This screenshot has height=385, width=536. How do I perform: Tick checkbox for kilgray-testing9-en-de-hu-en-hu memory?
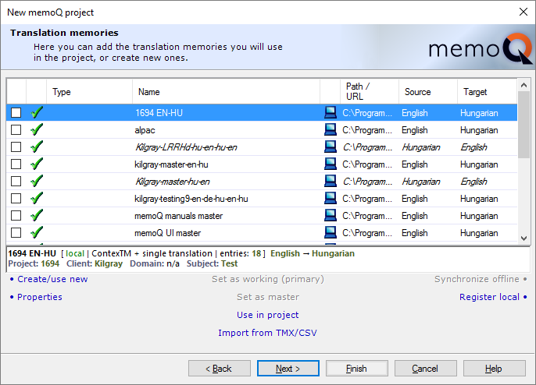[x=16, y=199]
